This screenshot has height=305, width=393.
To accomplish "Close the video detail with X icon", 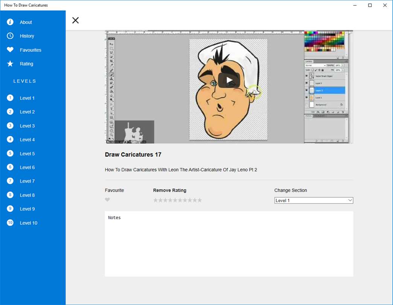I will (75, 20).
